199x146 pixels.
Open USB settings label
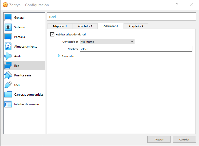click(x=17, y=85)
